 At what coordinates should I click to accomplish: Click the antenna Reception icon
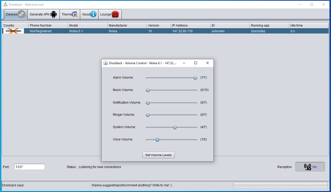click(x=308, y=167)
